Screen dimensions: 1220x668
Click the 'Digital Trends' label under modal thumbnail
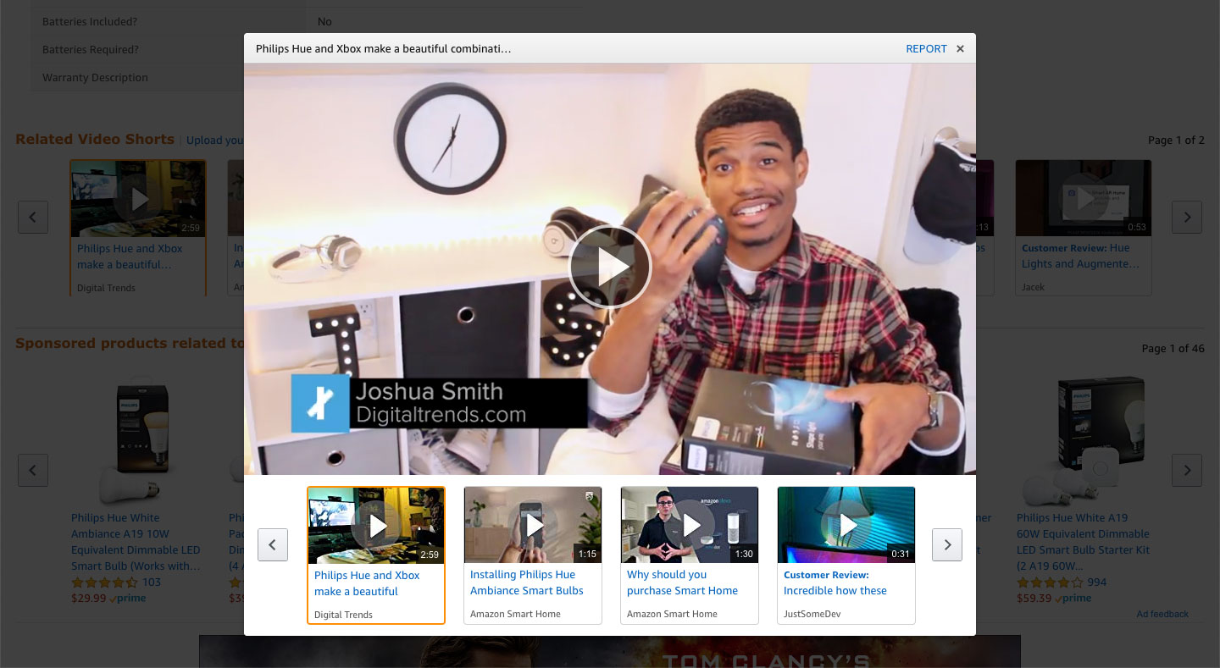[x=343, y=615]
